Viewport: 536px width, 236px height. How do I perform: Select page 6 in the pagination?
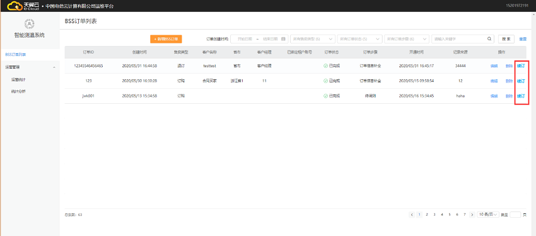(x=457, y=215)
